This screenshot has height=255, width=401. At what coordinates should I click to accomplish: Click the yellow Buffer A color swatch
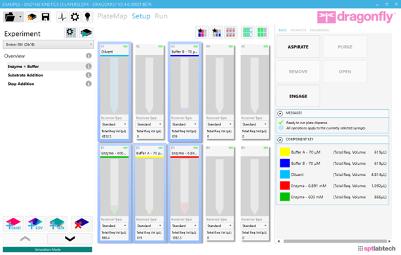[x=284, y=152]
